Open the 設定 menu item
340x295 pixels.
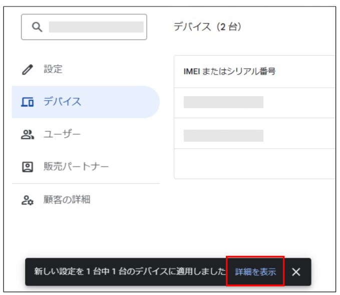pyautogui.click(x=53, y=70)
